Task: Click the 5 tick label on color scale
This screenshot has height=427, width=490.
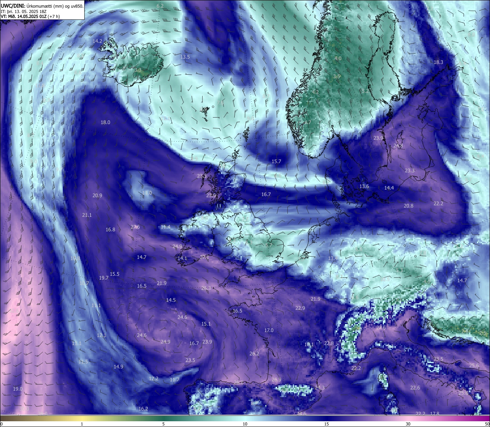Action: [163, 424]
